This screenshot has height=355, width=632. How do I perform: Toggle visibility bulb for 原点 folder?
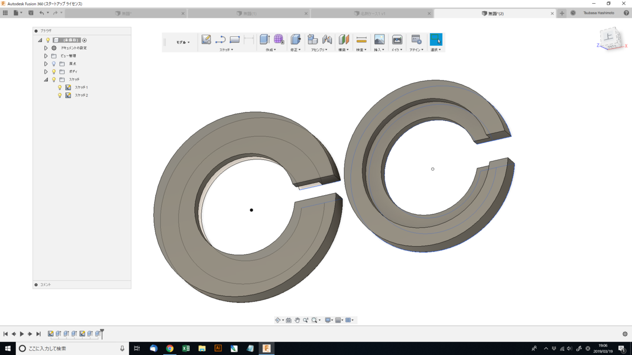(54, 64)
